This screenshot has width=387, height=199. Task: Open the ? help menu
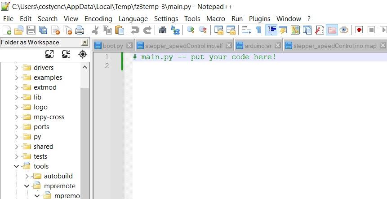click(x=309, y=19)
